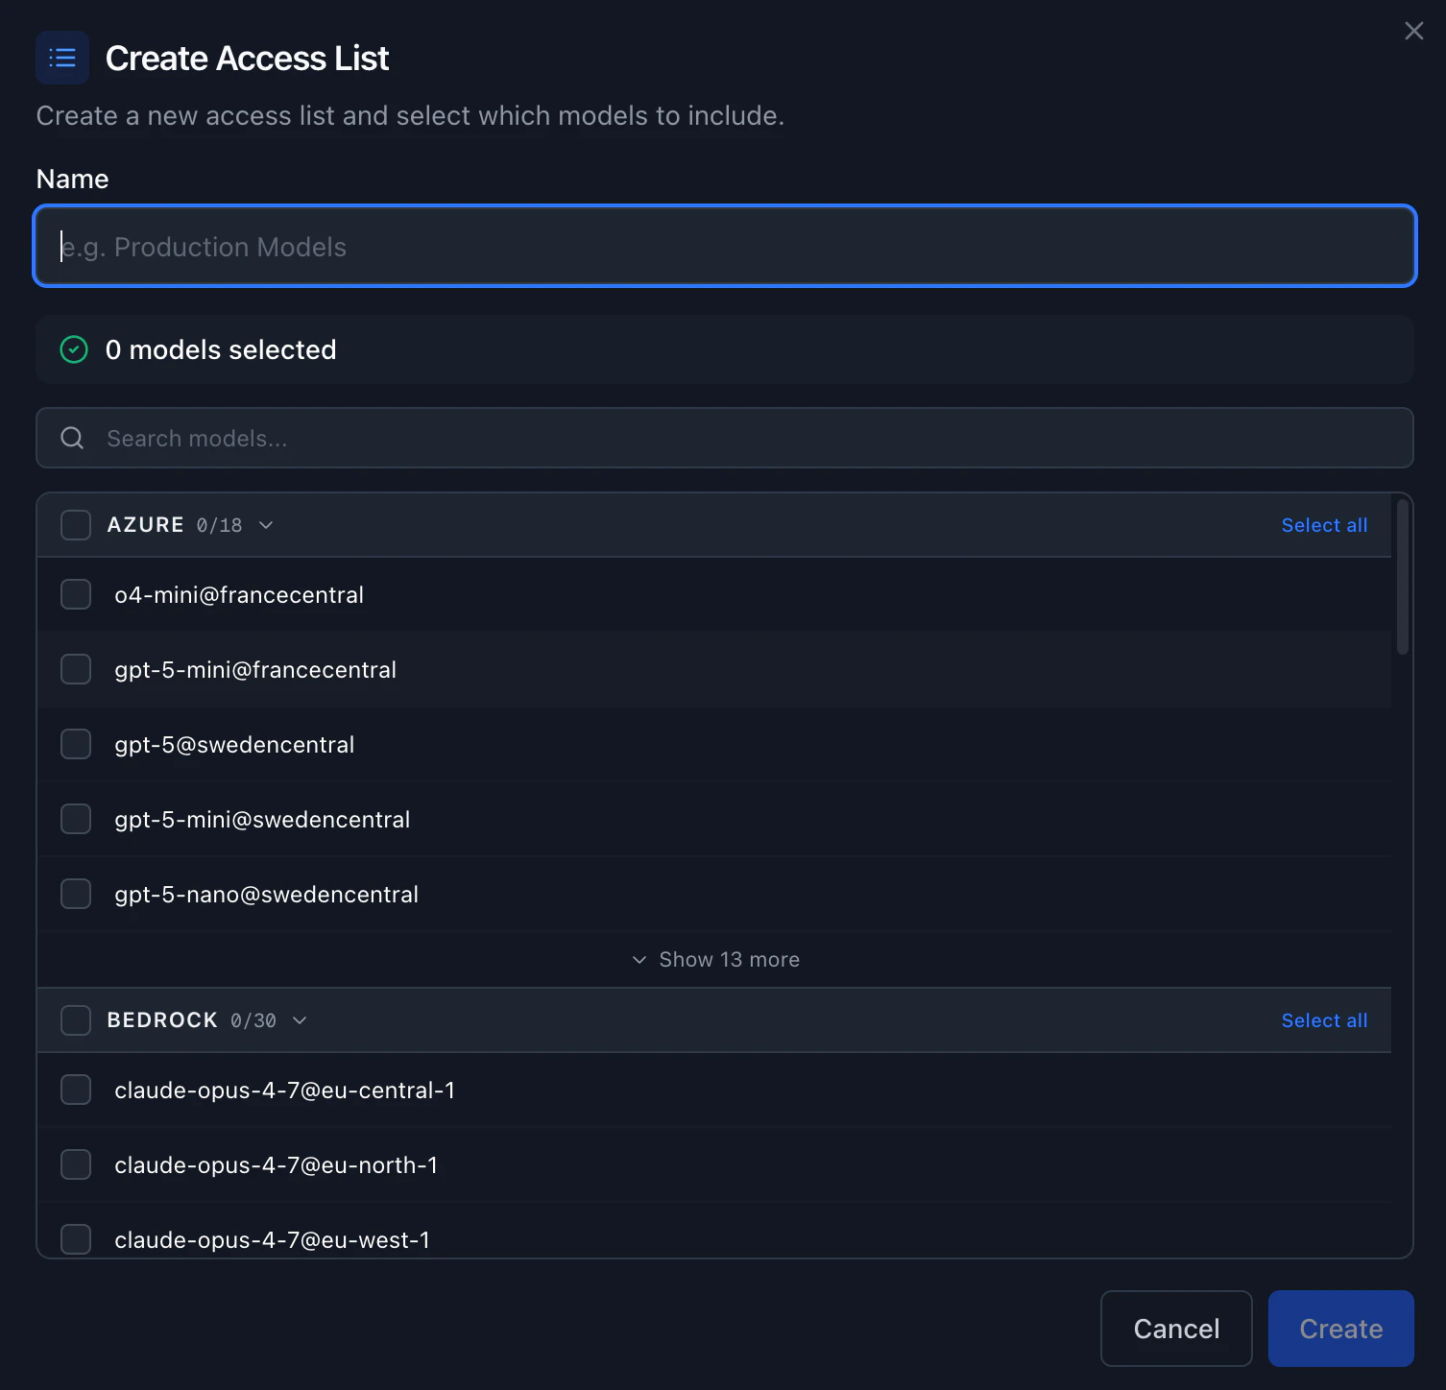1446x1390 pixels.
Task: Click the green checkmark circle icon
Action: 74,349
